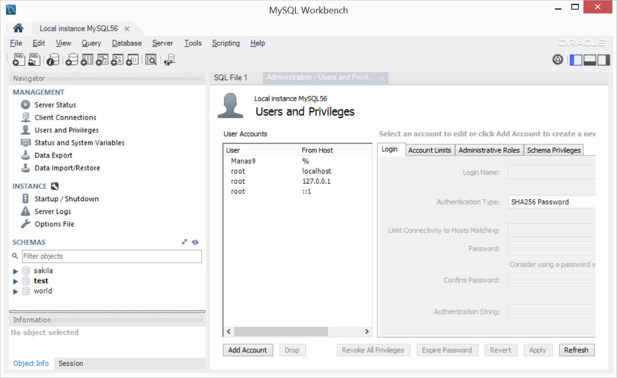Toggle the bottom output panel visibility
The image size is (617, 378).
(590, 60)
